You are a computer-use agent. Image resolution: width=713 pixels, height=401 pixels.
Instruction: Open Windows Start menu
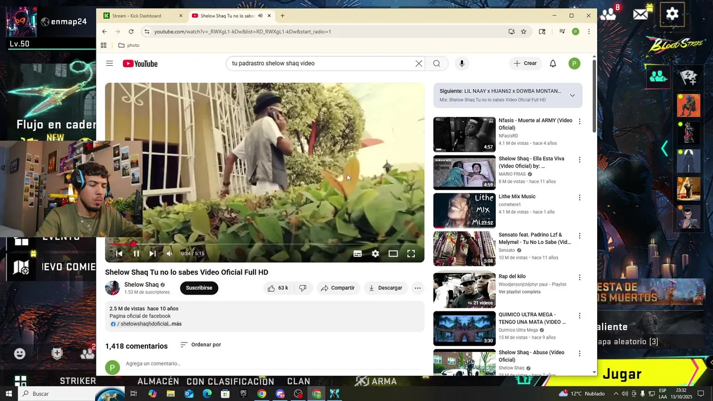pos(9,394)
